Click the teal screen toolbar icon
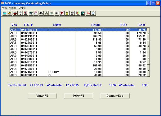 click(83, 13)
